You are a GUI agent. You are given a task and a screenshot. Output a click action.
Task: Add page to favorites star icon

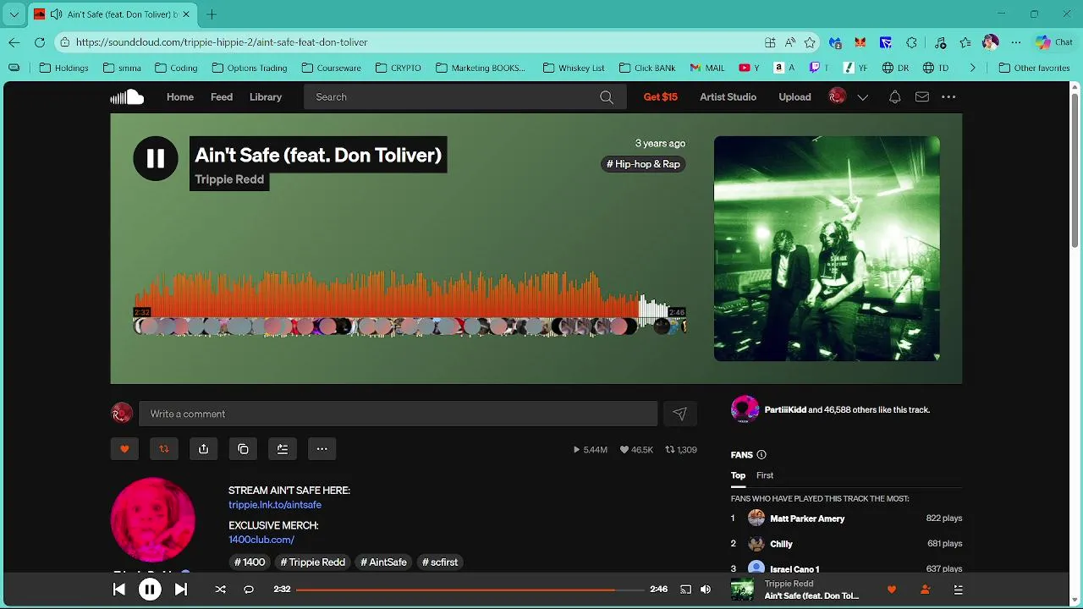(810, 42)
